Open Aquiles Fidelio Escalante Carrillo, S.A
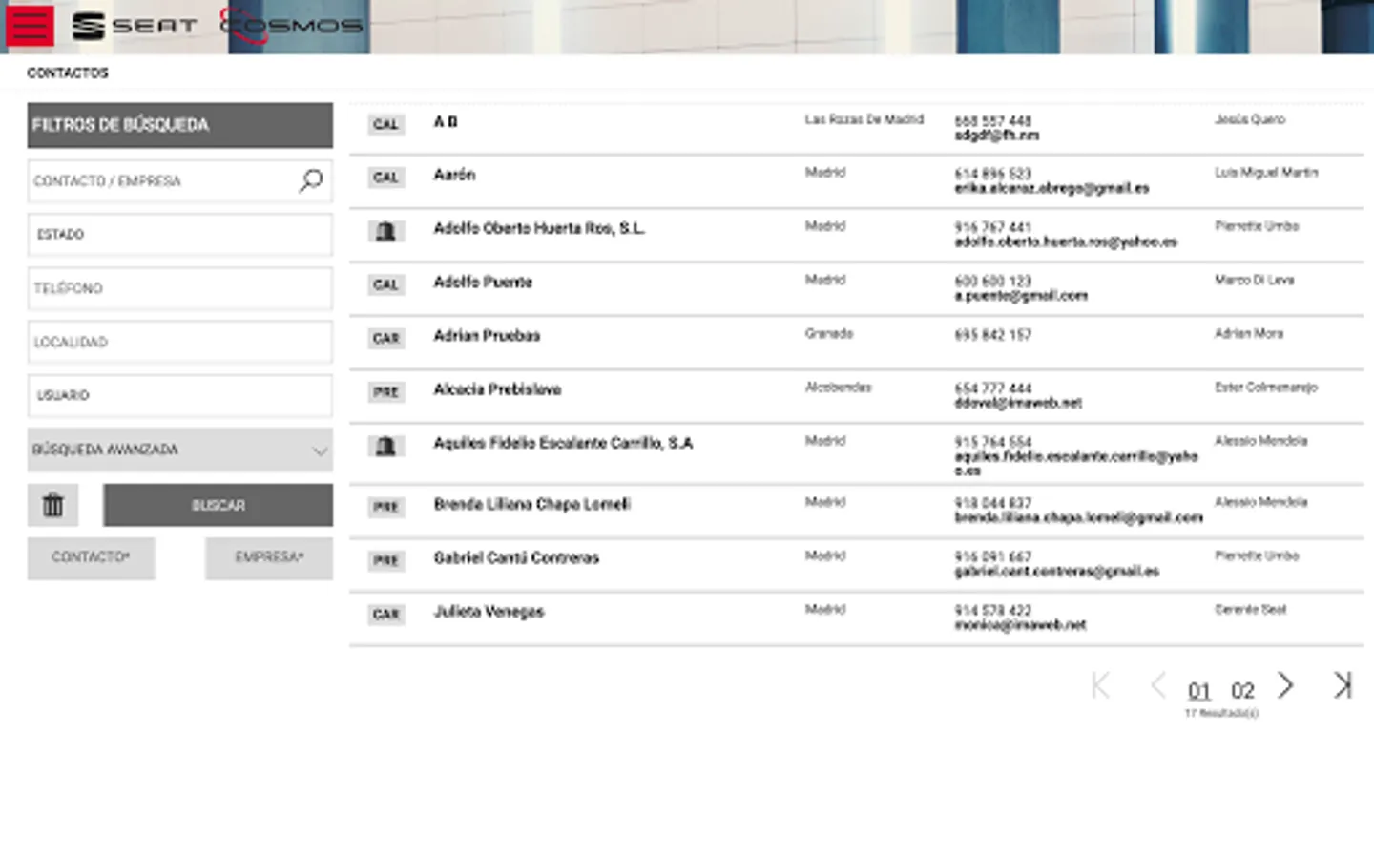1374x859 pixels. [x=563, y=443]
